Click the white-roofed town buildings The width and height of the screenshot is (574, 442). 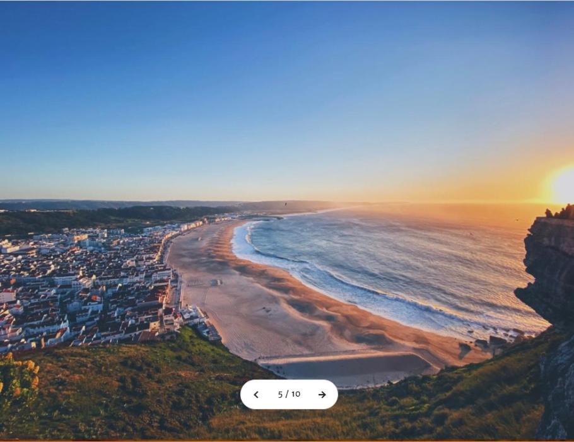point(84,286)
